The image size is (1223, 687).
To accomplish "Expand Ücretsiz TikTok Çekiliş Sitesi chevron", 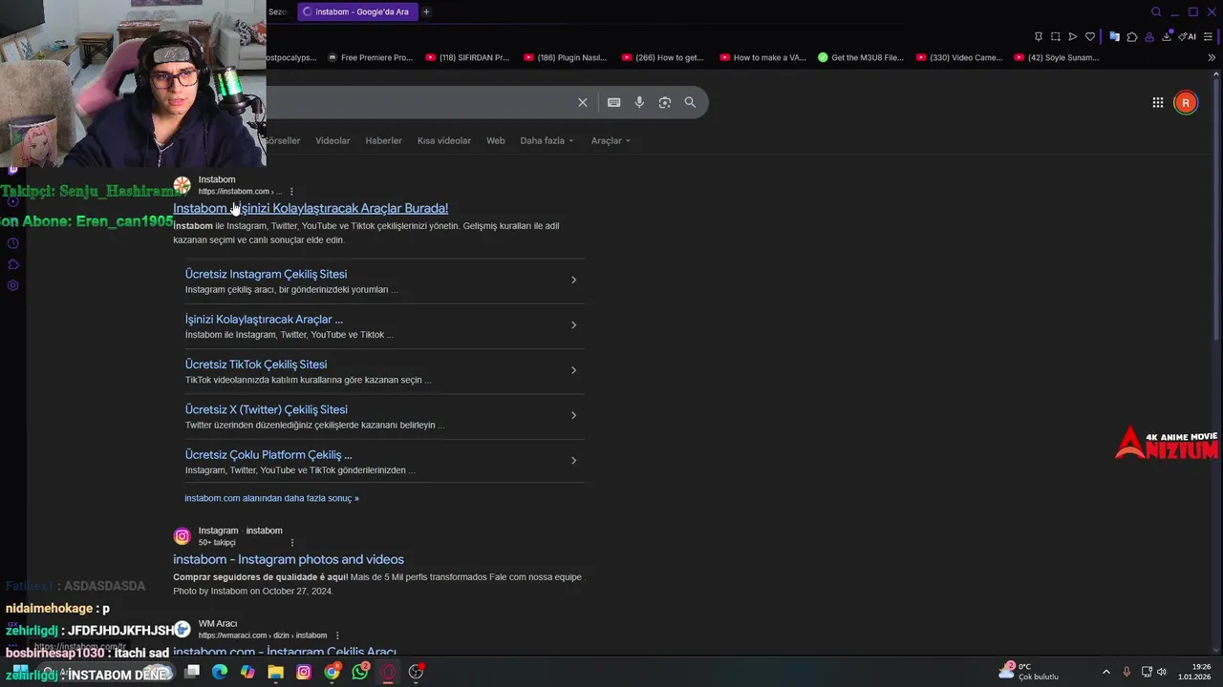I will (x=573, y=370).
